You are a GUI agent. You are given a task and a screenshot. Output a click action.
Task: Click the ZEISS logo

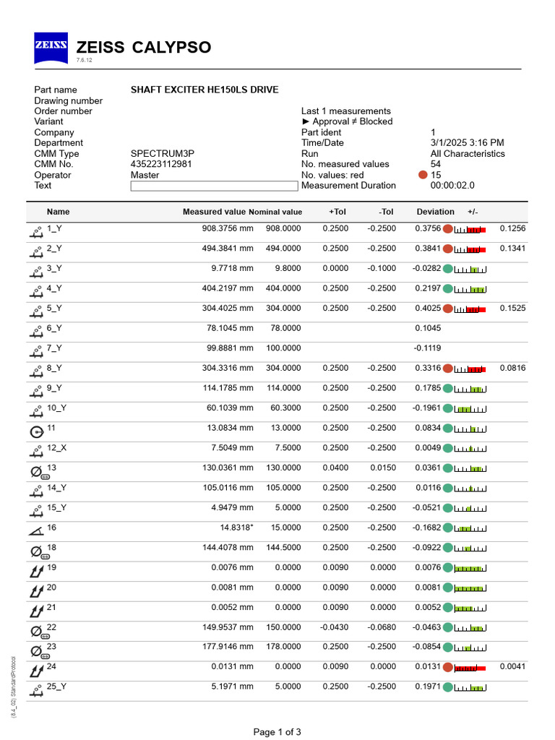click(51, 48)
